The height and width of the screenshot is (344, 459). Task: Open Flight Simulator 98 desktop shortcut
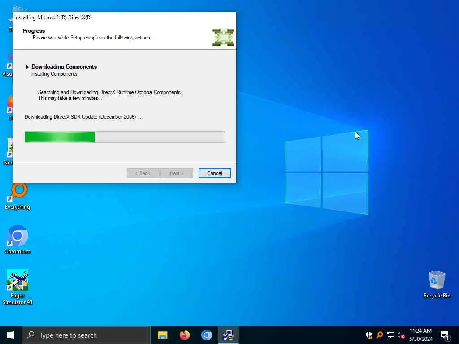click(17, 287)
